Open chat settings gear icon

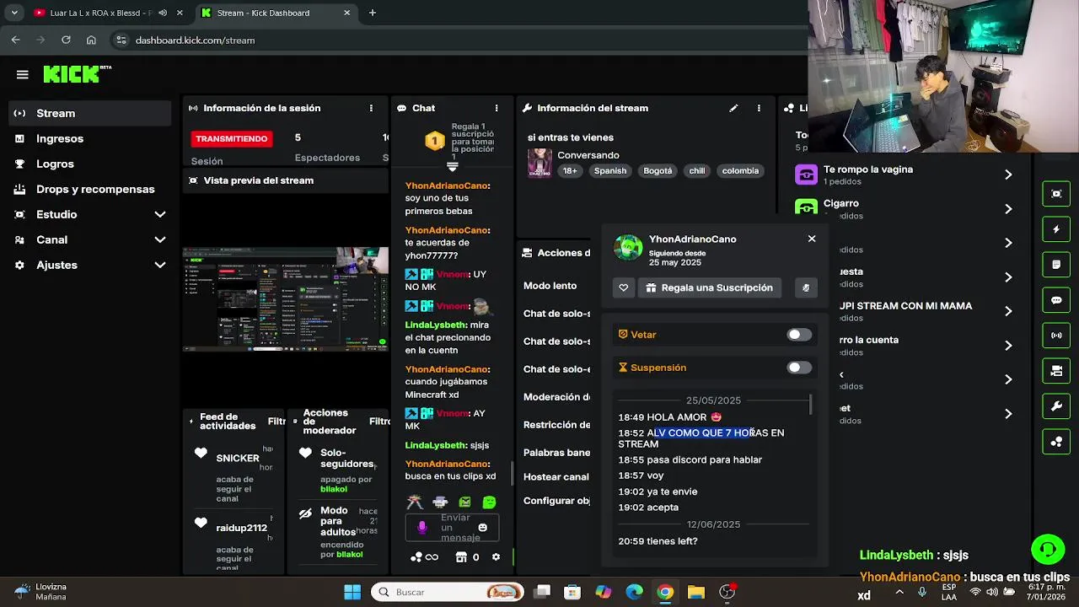tap(496, 557)
